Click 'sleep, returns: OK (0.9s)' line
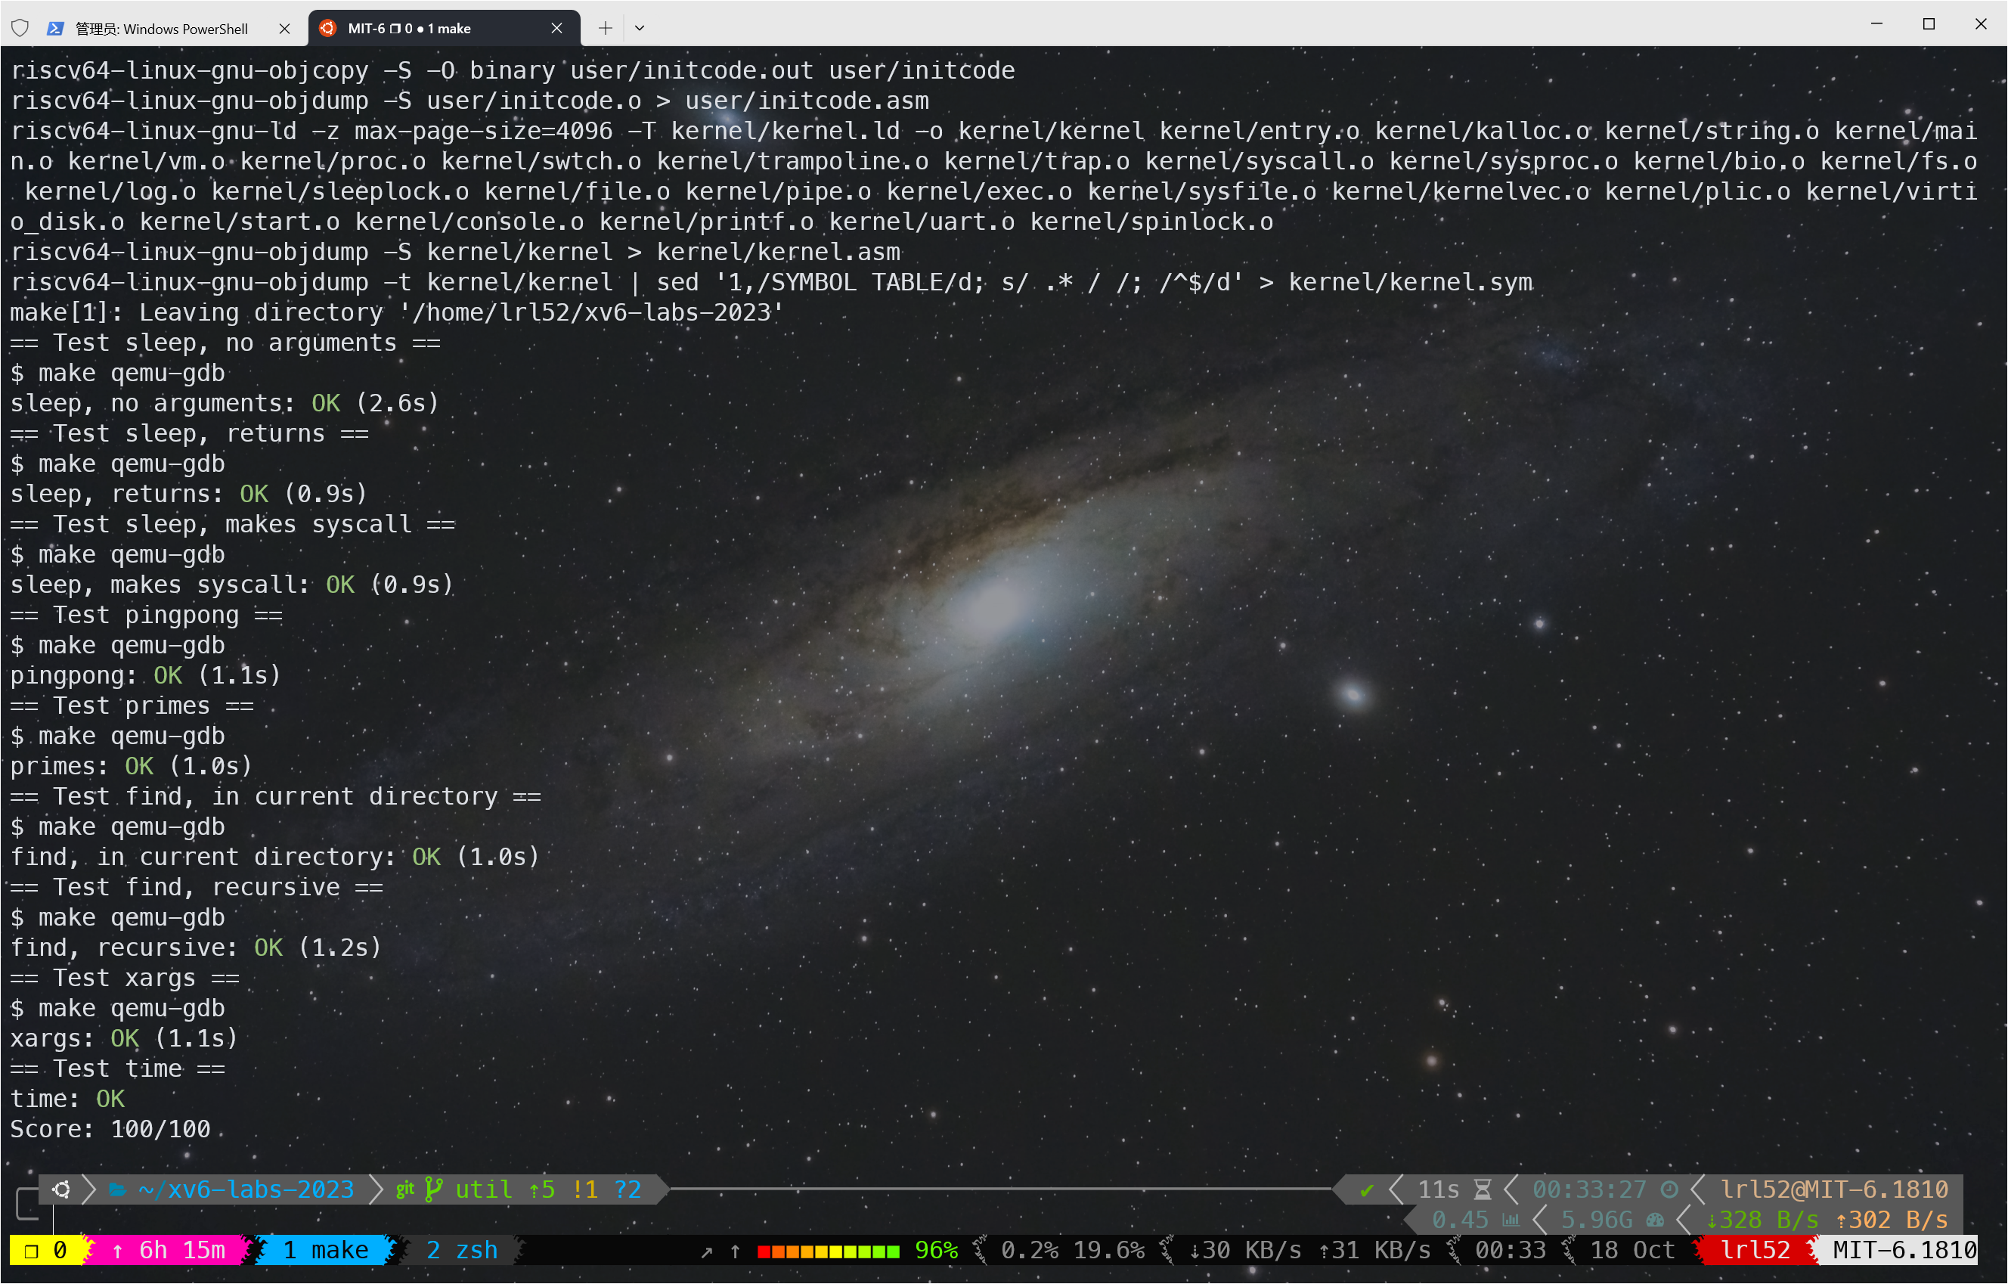Image resolution: width=2008 pixels, height=1284 pixels. tap(188, 494)
